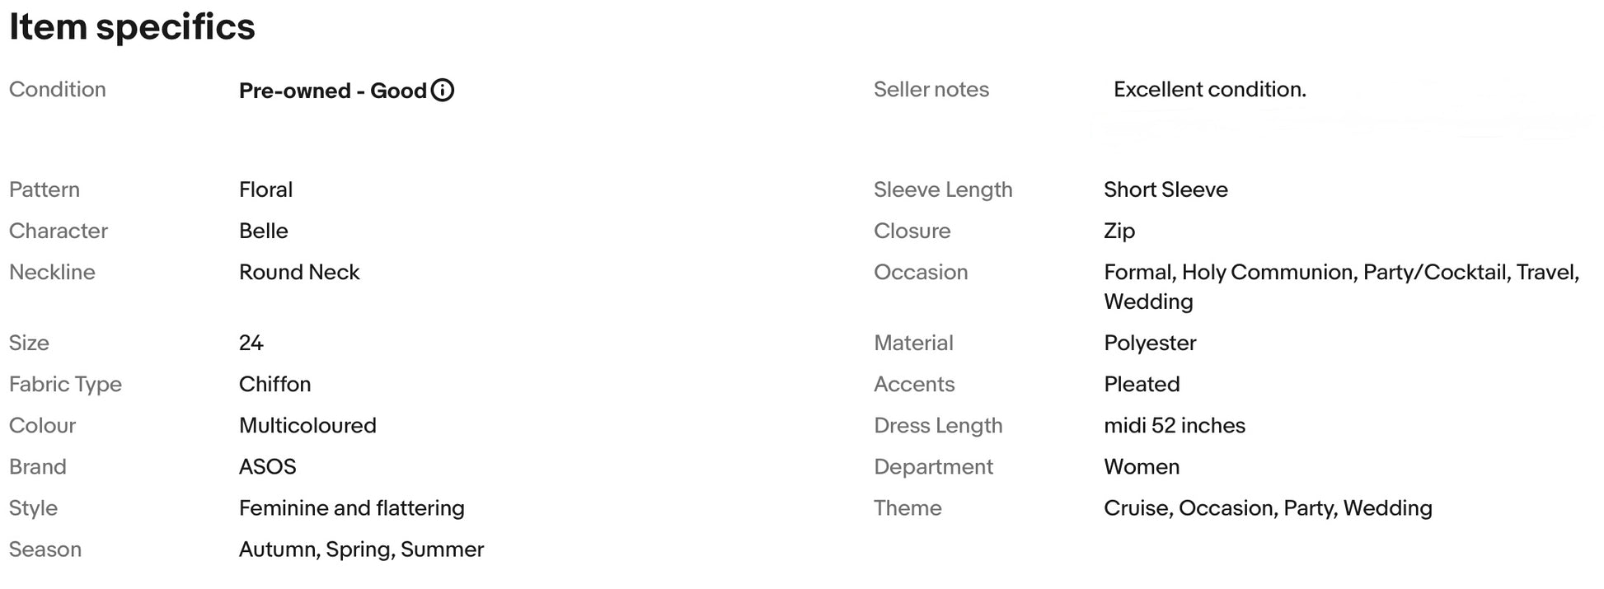Select the Belle character value
This screenshot has height=589, width=1604.
pyautogui.click(x=263, y=231)
